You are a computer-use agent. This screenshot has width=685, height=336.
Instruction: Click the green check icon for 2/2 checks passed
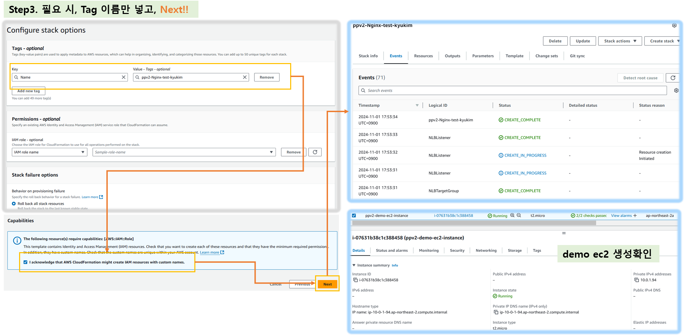tap(573, 215)
